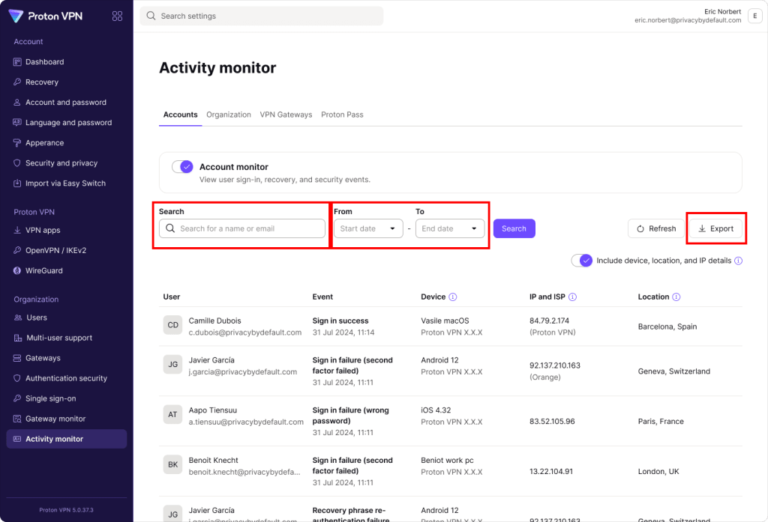Click the info icon next to Location column
This screenshot has width=768, height=522.
(x=676, y=297)
